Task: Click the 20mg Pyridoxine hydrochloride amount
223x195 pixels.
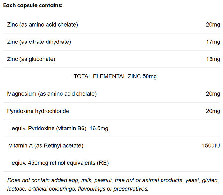Action: [x=213, y=111]
